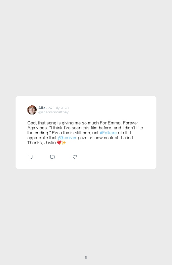The width and height of the screenshot is (172, 265).
Task: Click the sparkling heart emoji after Justin
Action: click(x=59, y=143)
